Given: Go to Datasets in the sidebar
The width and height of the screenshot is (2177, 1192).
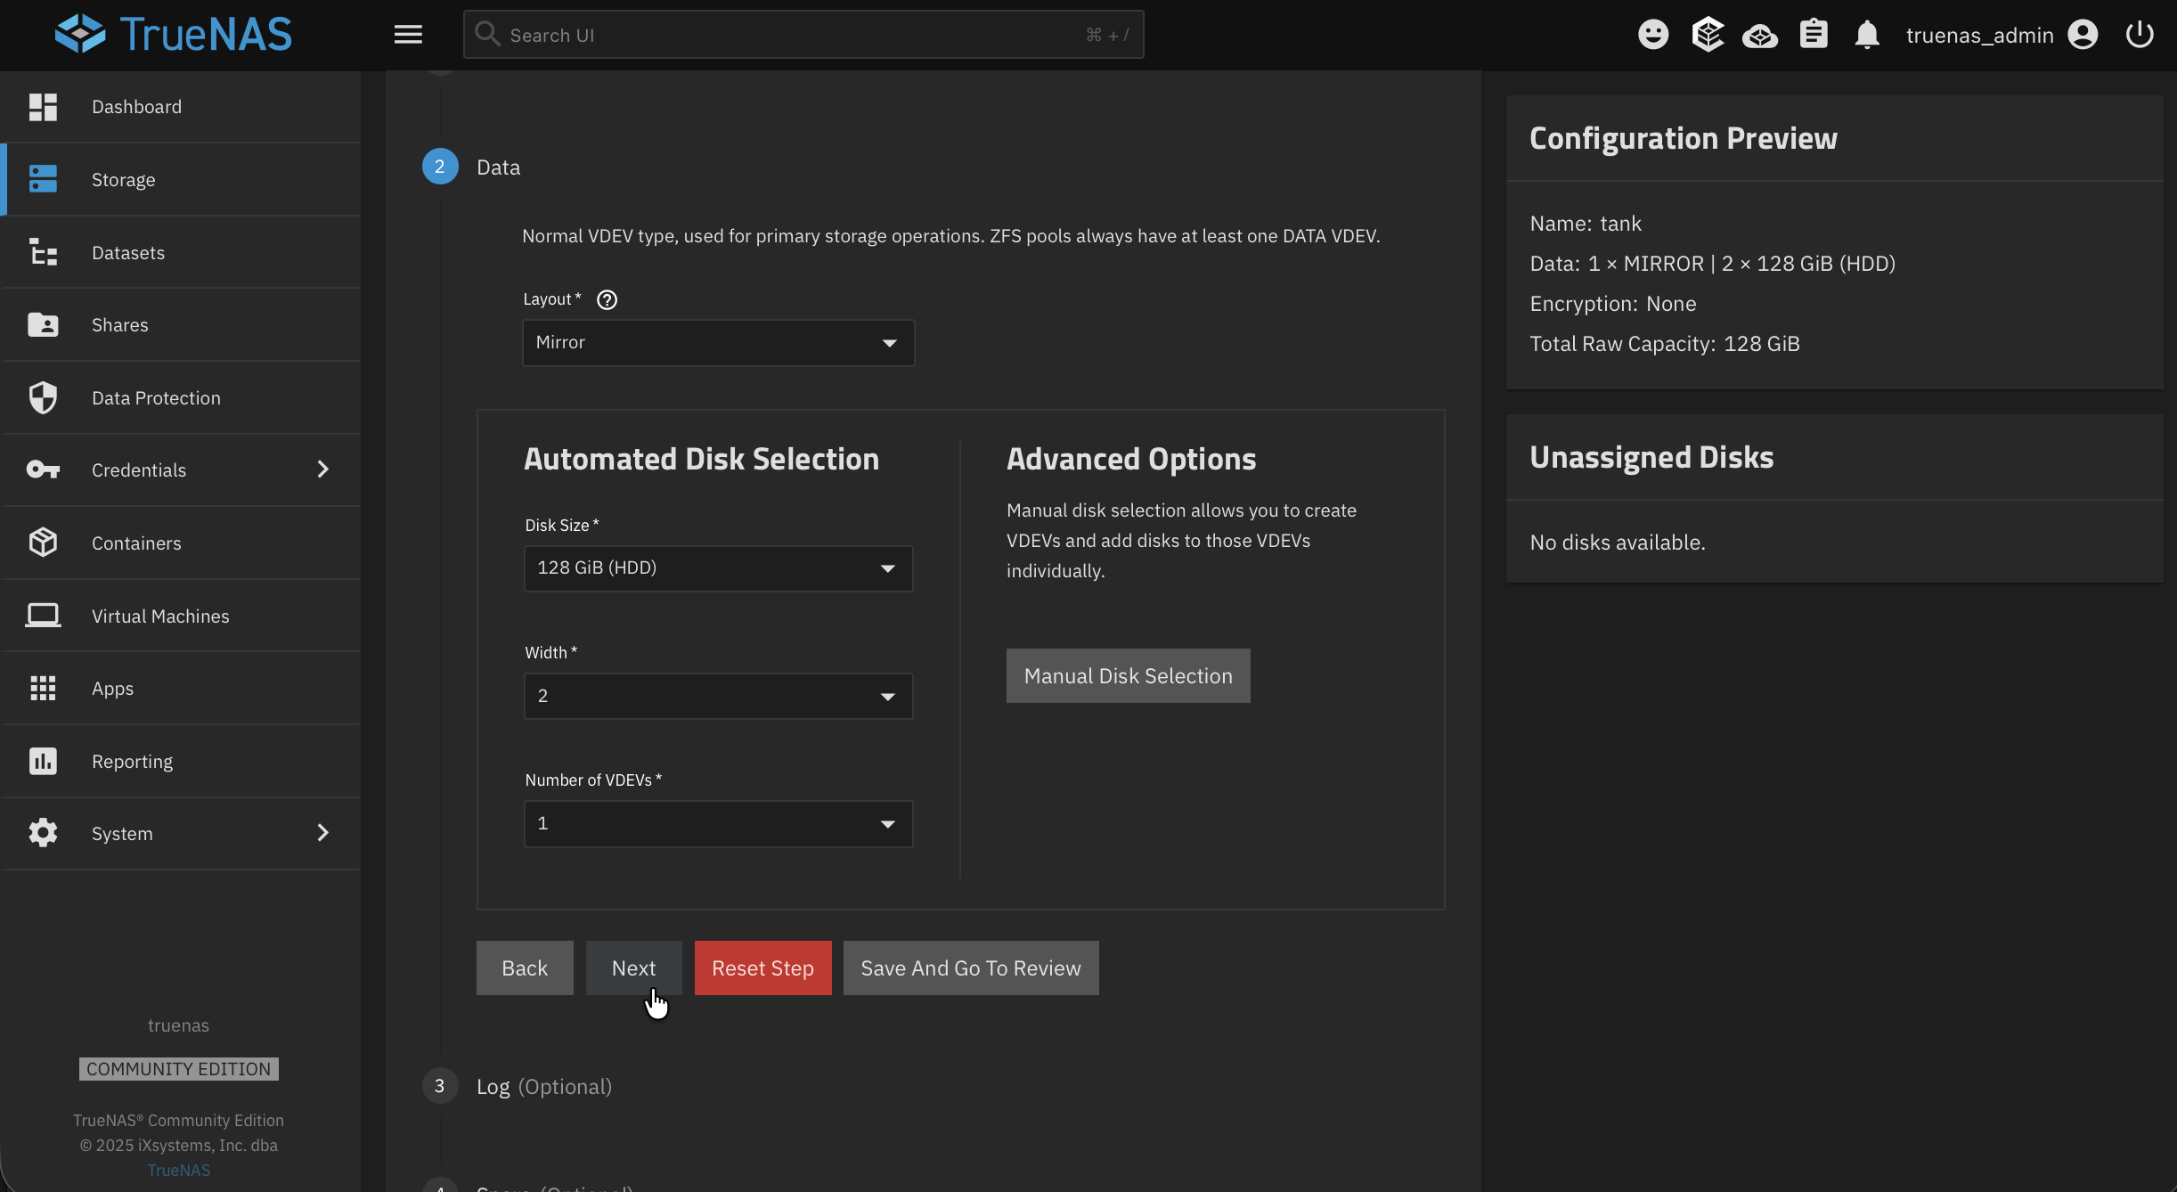Looking at the screenshot, I should pos(128,253).
